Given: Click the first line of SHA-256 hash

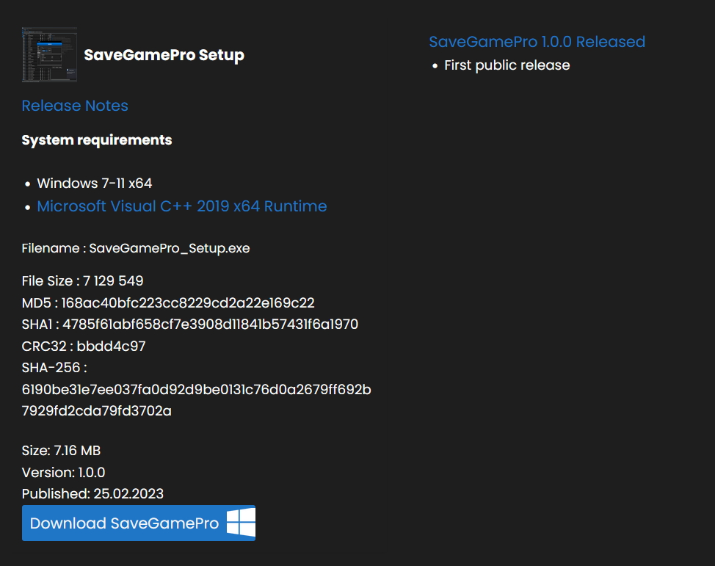Looking at the screenshot, I should click(196, 389).
